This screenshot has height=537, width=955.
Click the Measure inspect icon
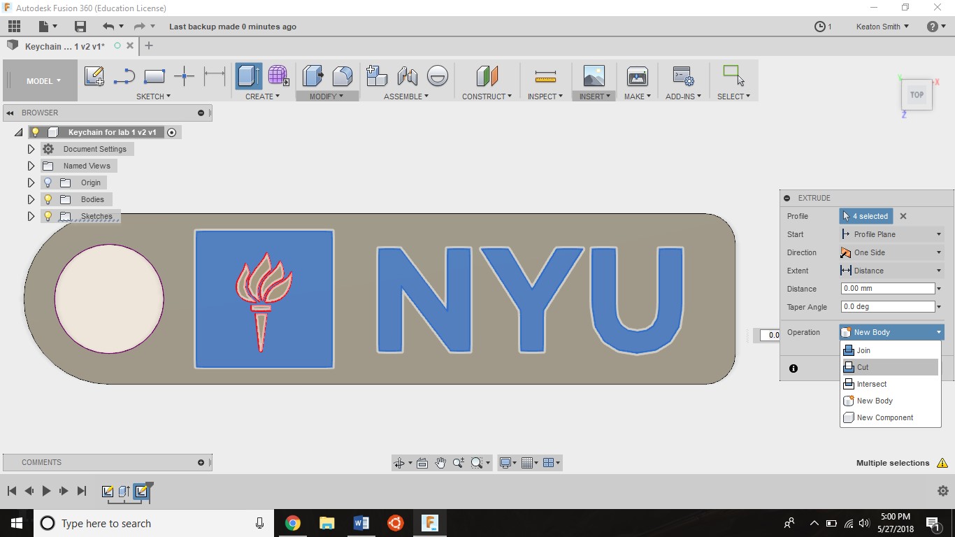[x=545, y=76]
